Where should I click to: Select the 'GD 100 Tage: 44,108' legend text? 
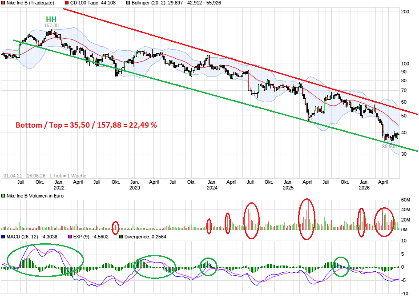[93, 3]
